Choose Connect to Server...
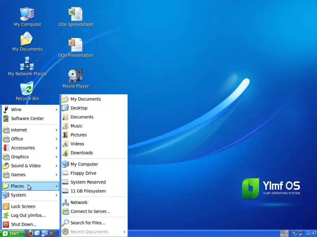317x237 pixels. (94, 211)
